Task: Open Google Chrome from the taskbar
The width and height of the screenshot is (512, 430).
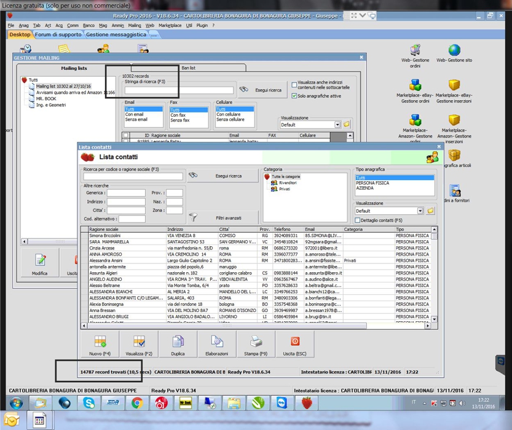Action: tap(137, 403)
